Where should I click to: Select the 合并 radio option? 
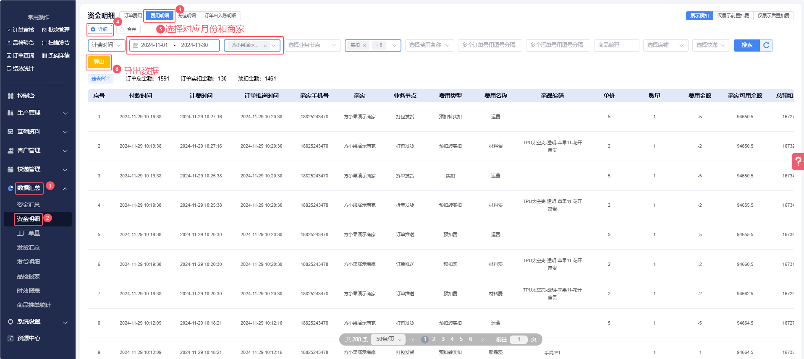tap(122, 29)
